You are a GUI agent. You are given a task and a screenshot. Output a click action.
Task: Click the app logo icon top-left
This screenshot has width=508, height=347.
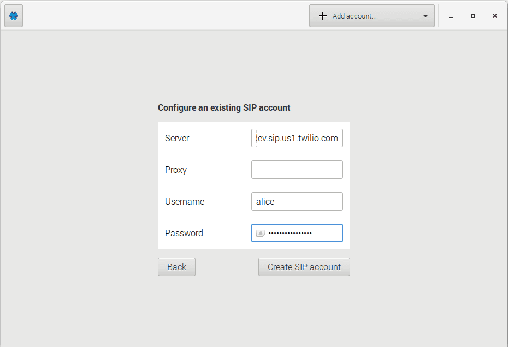13,16
